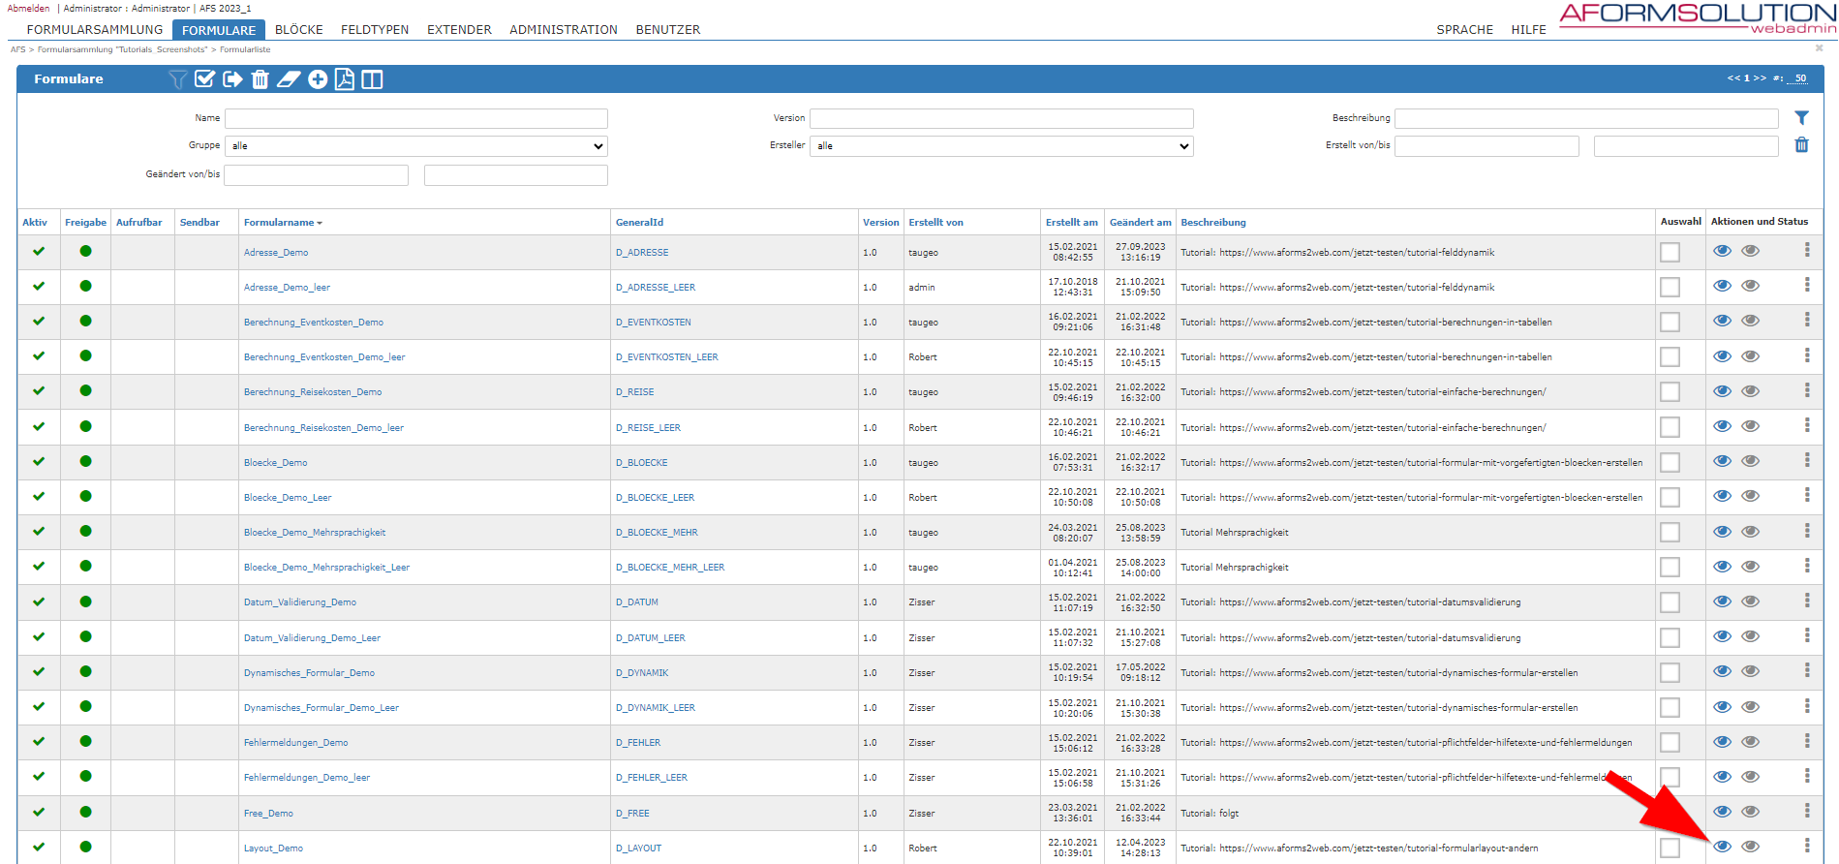Check the Auswahl box for Free_Demo
Viewport: 1839px width, 864px height.
pos(1670,813)
